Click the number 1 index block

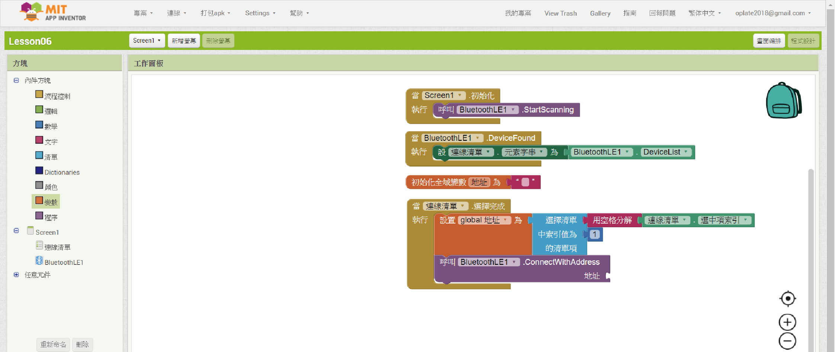pos(595,234)
